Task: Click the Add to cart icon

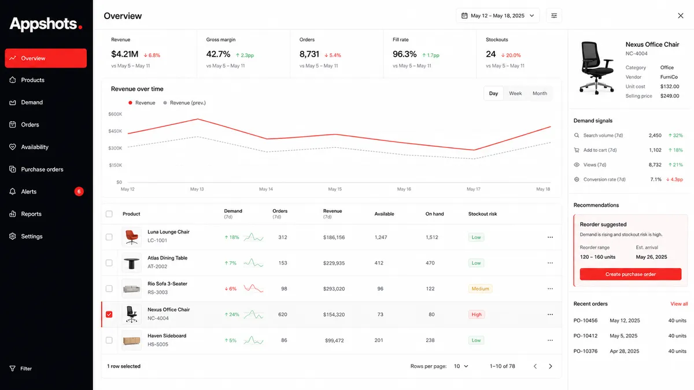Action: [577, 150]
